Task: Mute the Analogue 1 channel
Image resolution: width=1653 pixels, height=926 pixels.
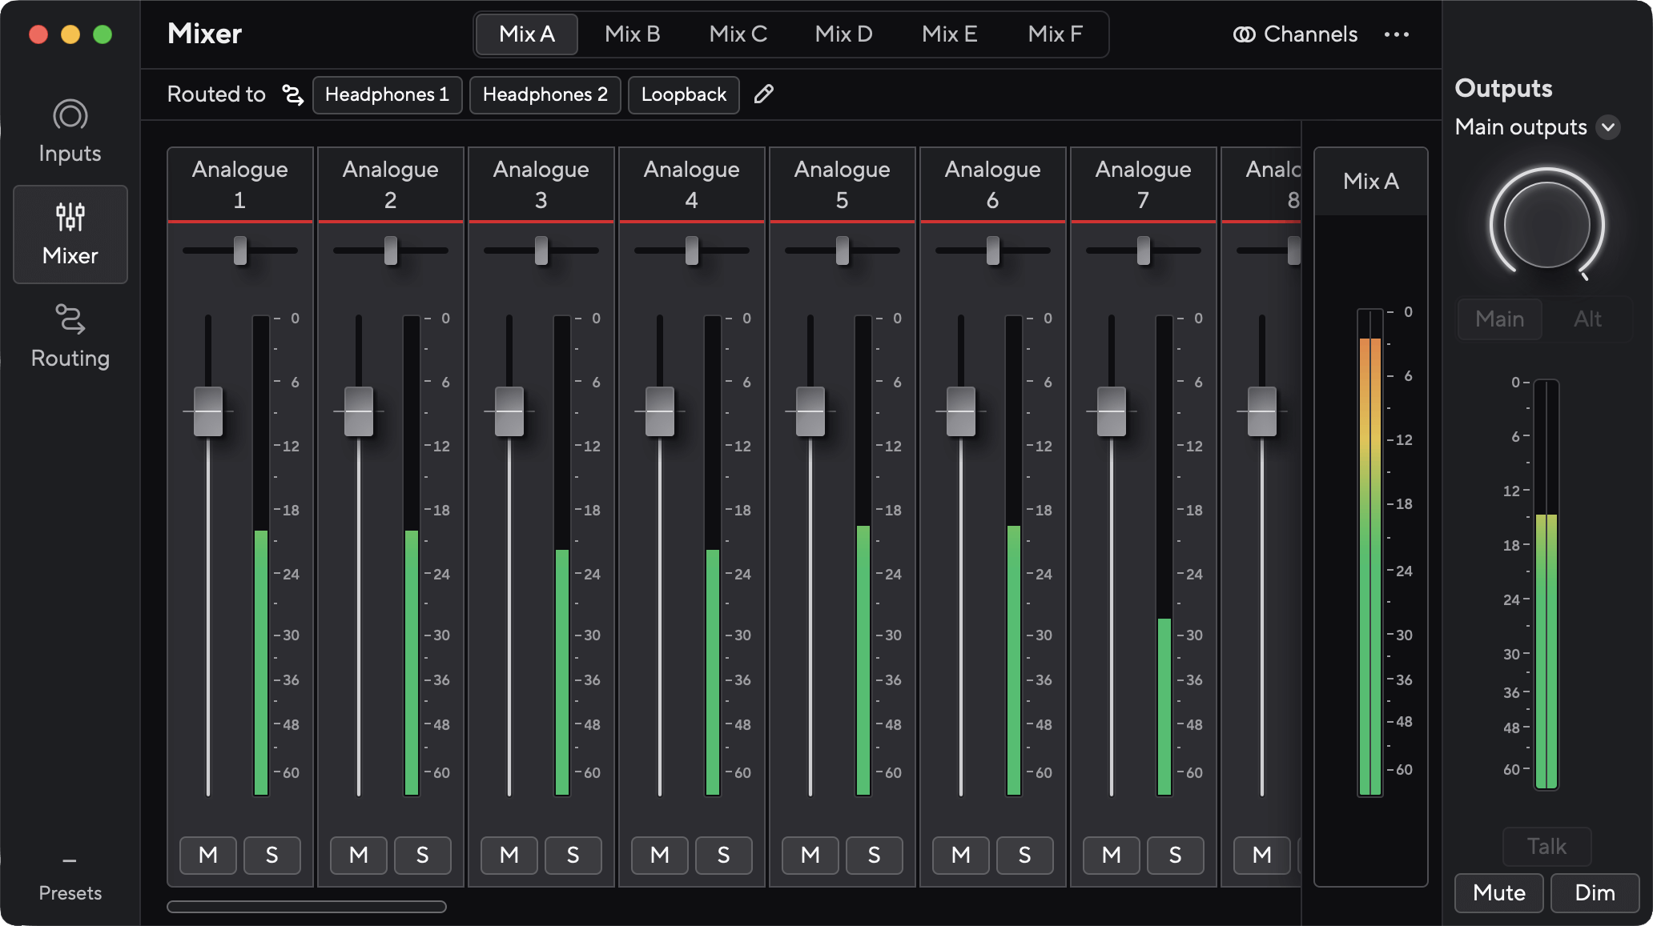Action: (207, 855)
